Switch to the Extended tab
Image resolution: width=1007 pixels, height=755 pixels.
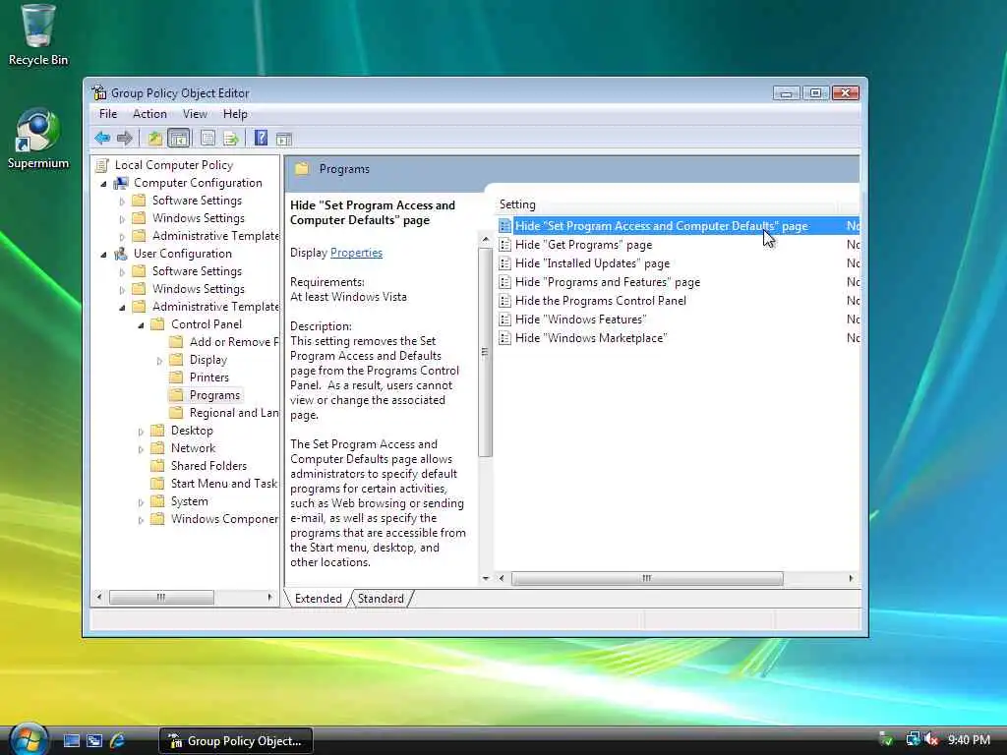click(x=318, y=599)
